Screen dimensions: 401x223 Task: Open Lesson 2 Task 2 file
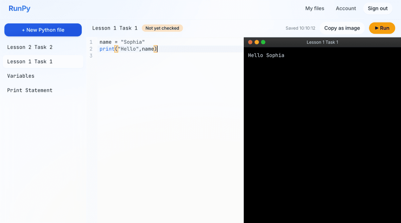[43, 47]
